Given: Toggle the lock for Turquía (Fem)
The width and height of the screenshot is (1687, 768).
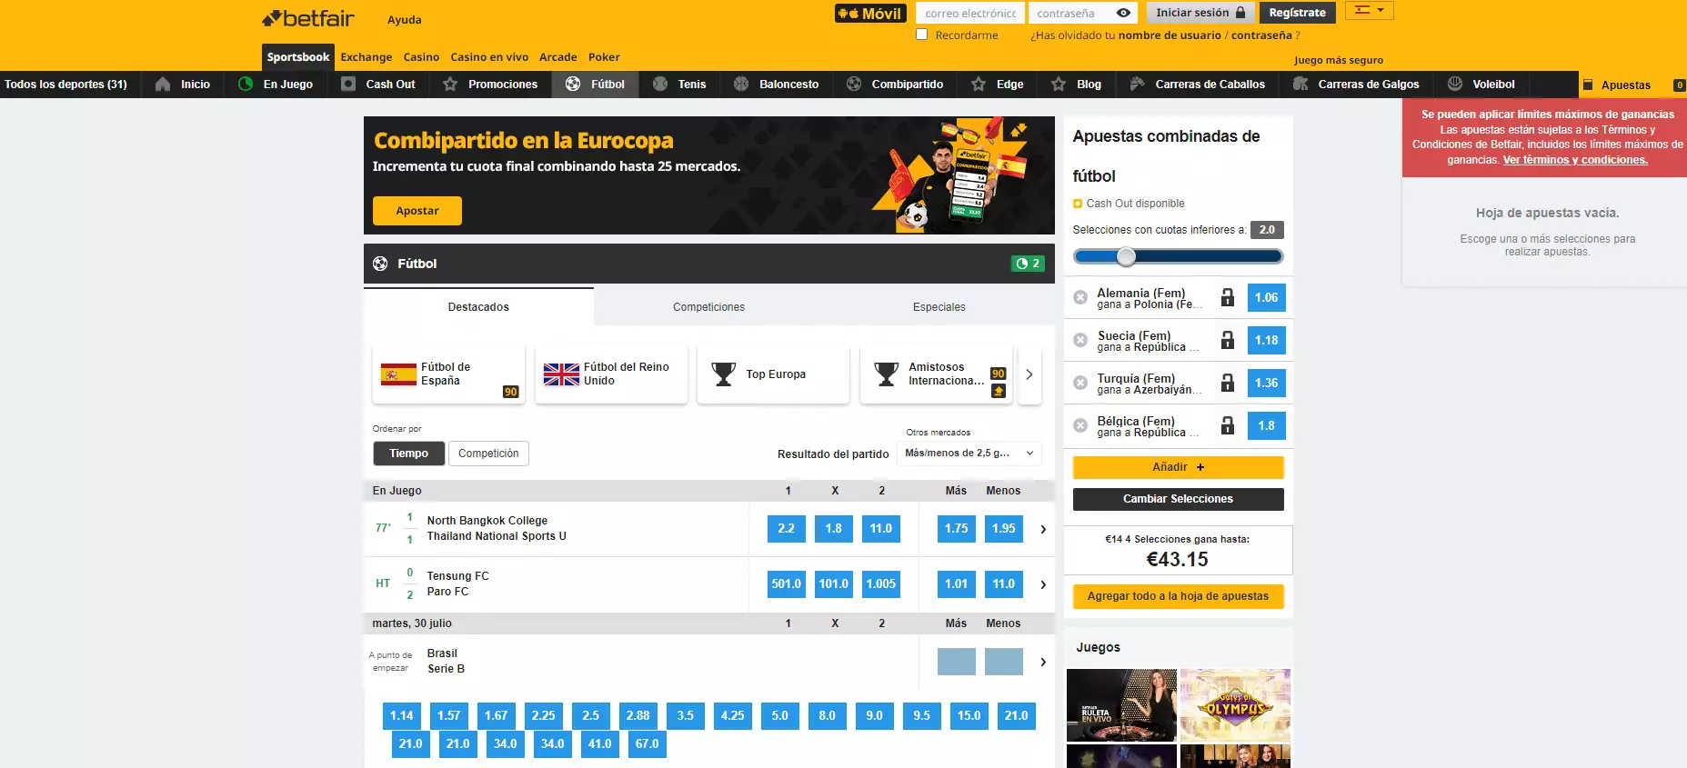Looking at the screenshot, I should pyautogui.click(x=1228, y=383).
